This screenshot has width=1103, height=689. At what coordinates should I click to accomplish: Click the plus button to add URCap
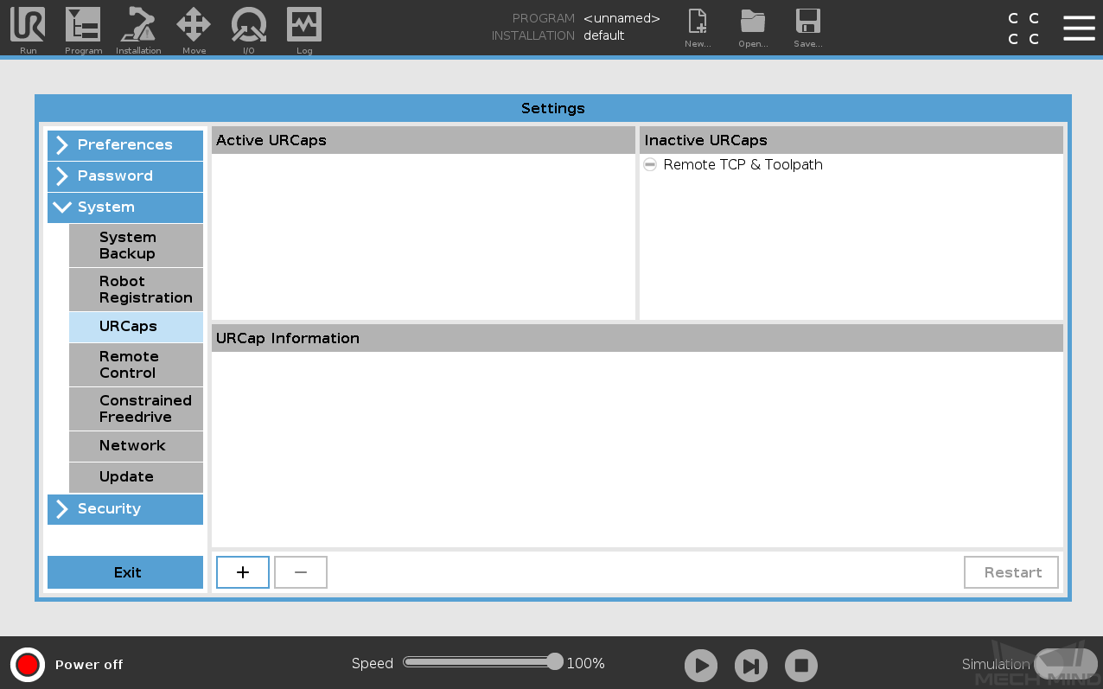tap(243, 572)
